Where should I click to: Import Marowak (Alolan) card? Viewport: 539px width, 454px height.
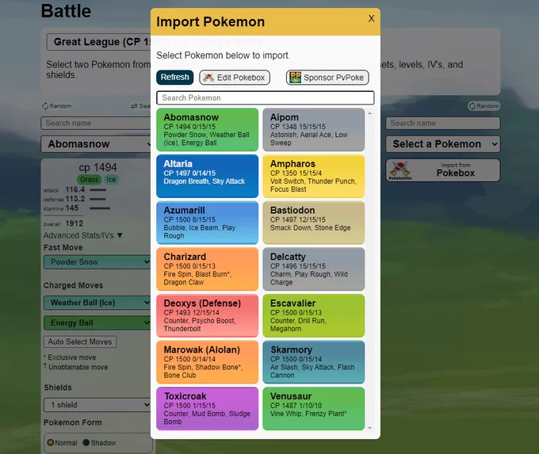coord(208,362)
